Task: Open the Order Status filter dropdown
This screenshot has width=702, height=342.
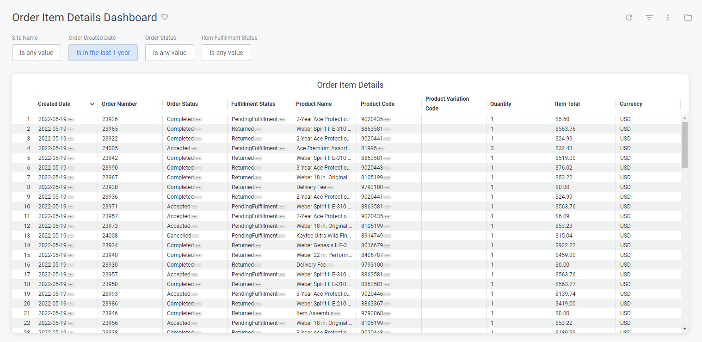Action: pyautogui.click(x=169, y=53)
